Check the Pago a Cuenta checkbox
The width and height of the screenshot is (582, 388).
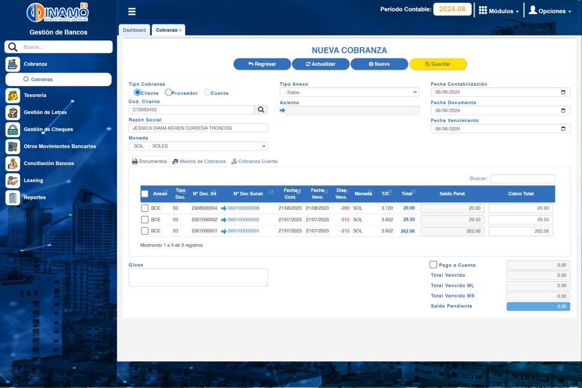click(434, 265)
